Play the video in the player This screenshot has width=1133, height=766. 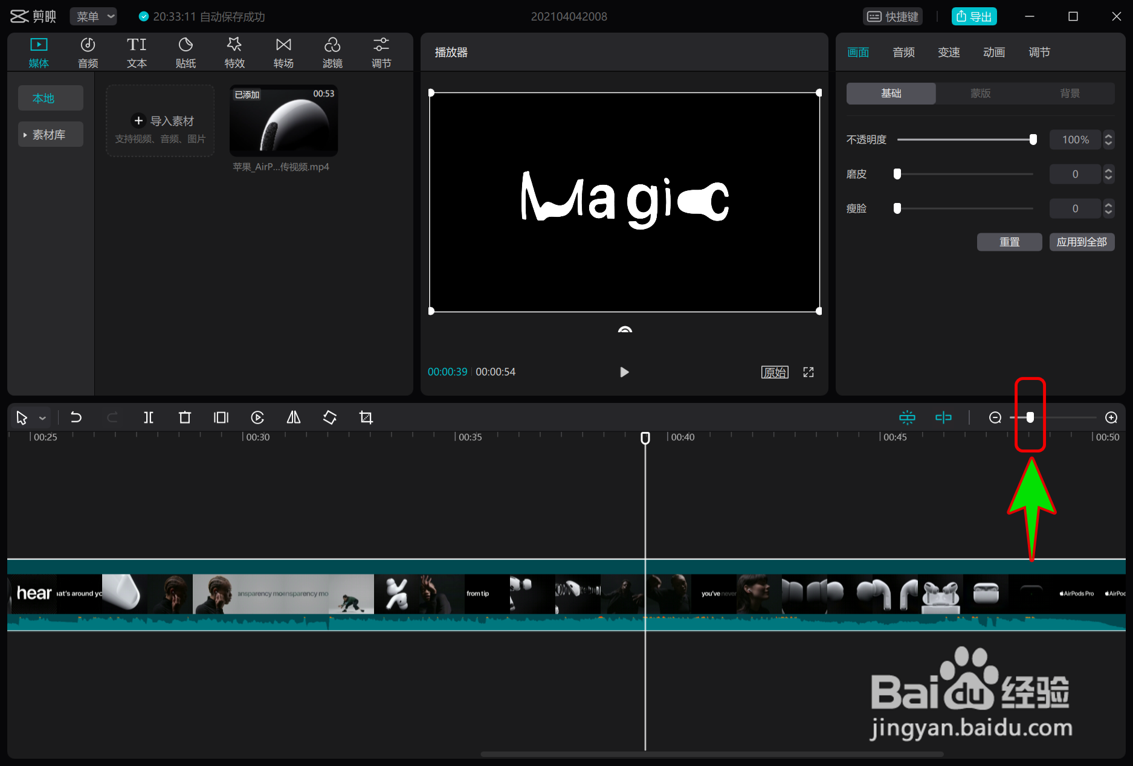pos(624,372)
